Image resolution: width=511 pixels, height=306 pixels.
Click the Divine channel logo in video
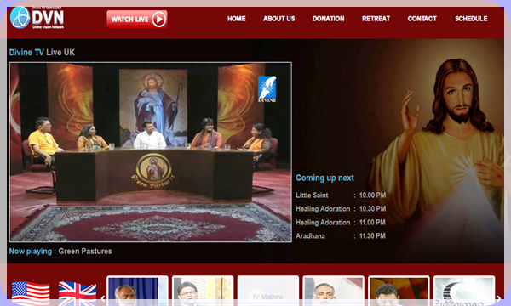(x=267, y=89)
